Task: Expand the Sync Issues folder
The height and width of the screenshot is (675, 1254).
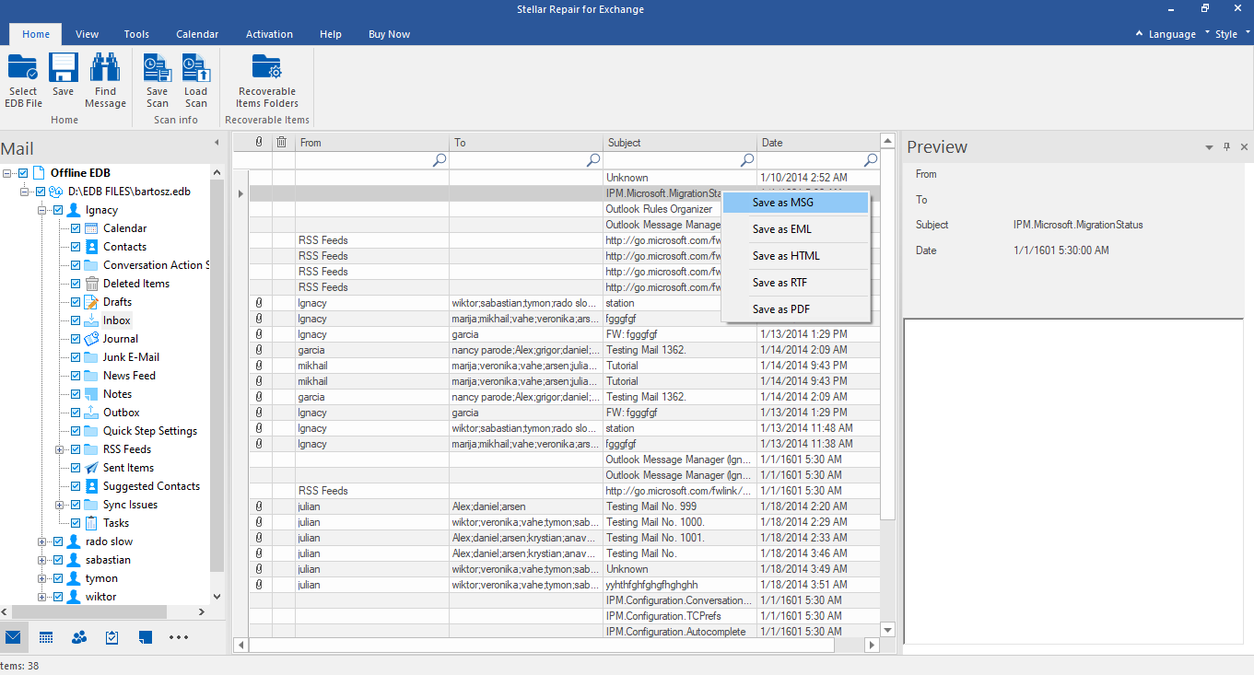Action: (60, 505)
